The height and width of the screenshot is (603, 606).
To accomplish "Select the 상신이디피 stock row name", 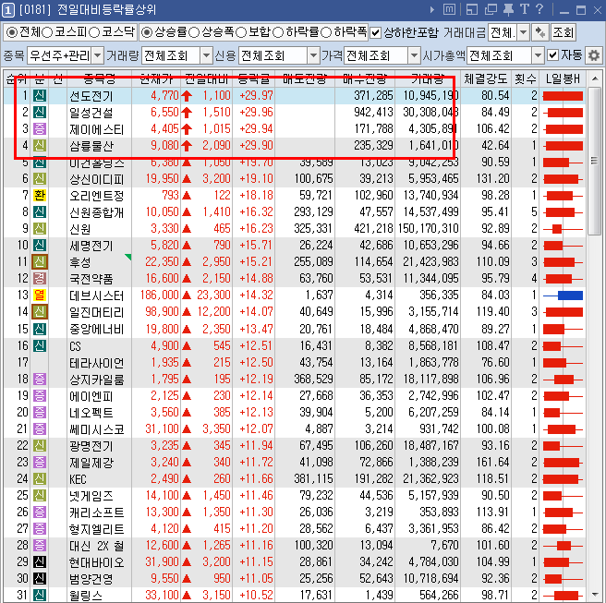I will pyautogui.click(x=96, y=179).
